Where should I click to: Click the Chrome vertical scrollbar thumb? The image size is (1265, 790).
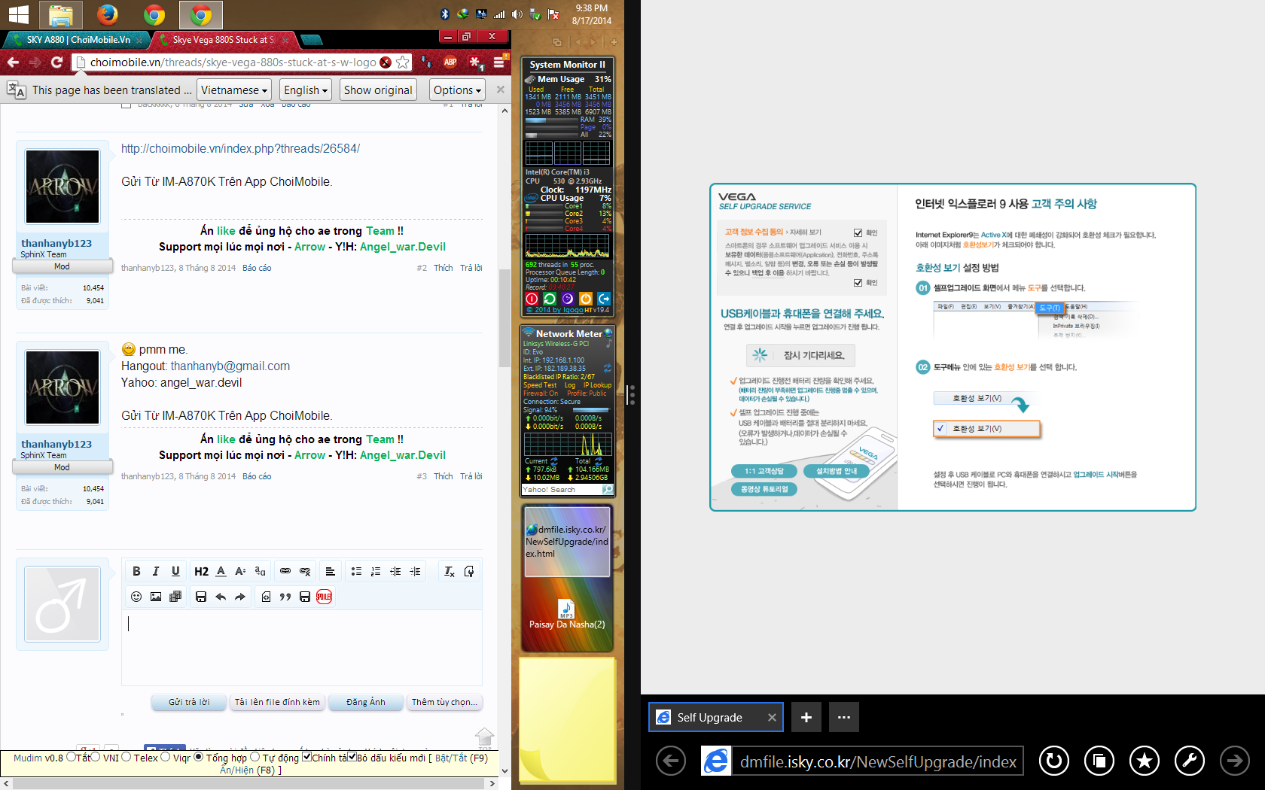click(x=504, y=318)
